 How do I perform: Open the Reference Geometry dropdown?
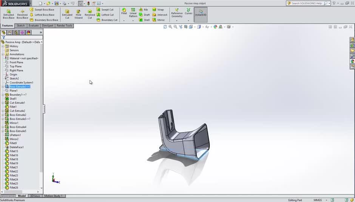point(177,20)
